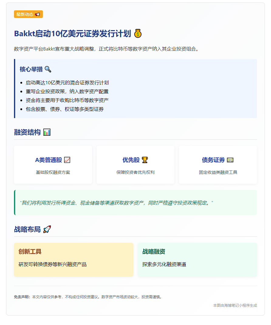Viewport: 271px width, 325px height.
Task: Click the 融资结构 section heading
Action: 27,132
